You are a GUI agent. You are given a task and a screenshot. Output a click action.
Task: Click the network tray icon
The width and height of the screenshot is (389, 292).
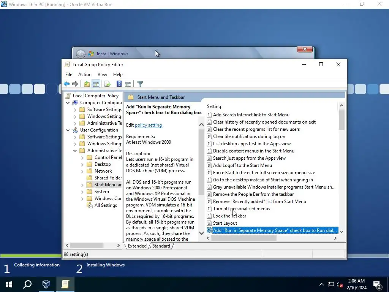[x=331, y=284]
